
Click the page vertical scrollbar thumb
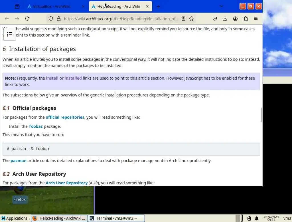(262, 115)
